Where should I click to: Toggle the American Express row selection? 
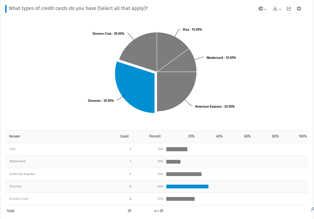click(x=22, y=174)
